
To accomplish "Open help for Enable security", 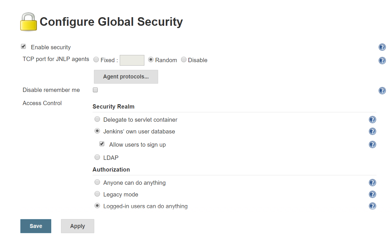I will 382,47.
